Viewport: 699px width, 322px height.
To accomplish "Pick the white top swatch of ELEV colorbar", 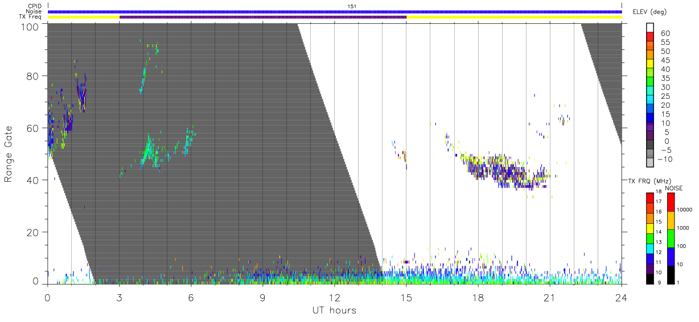I will [650, 27].
